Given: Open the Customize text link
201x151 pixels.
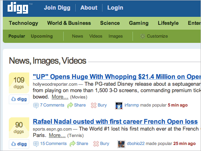Looking at the screenshot, I should tap(157, 36).
